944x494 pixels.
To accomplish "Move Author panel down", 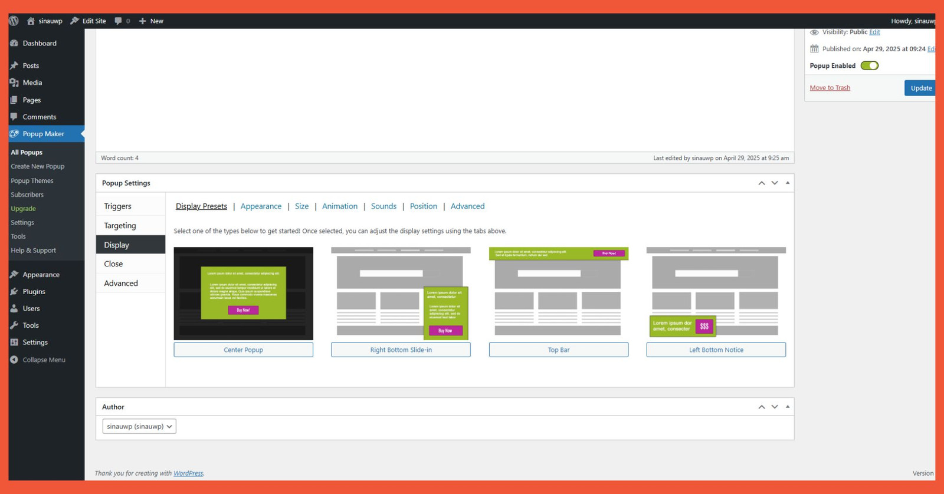I will pyautogui.click(x=775, y=407).
